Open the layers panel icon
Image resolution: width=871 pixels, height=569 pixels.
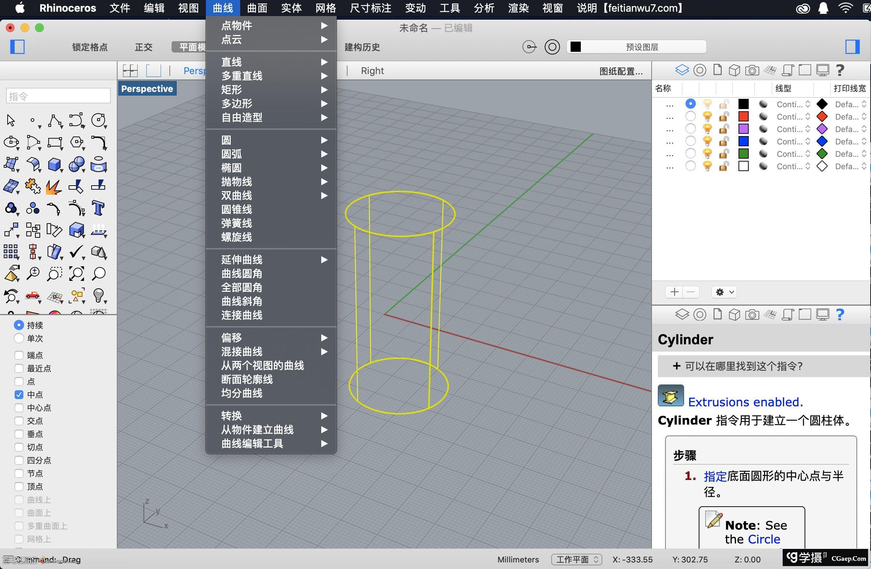(x=682, y=70)
